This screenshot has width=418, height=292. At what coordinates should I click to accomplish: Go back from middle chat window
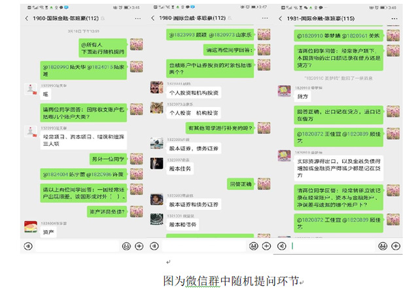pos(153,18)
